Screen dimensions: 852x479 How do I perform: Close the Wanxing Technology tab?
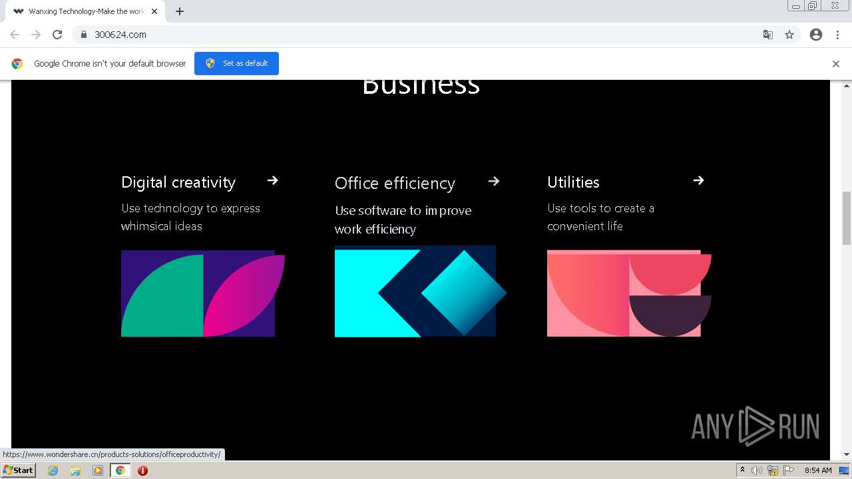pos(154,11)
